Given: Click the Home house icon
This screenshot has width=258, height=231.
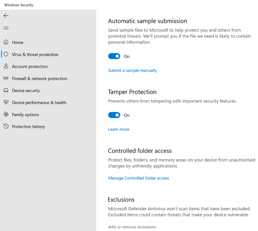Looking at the screenshot, I should tap(6, 42).
